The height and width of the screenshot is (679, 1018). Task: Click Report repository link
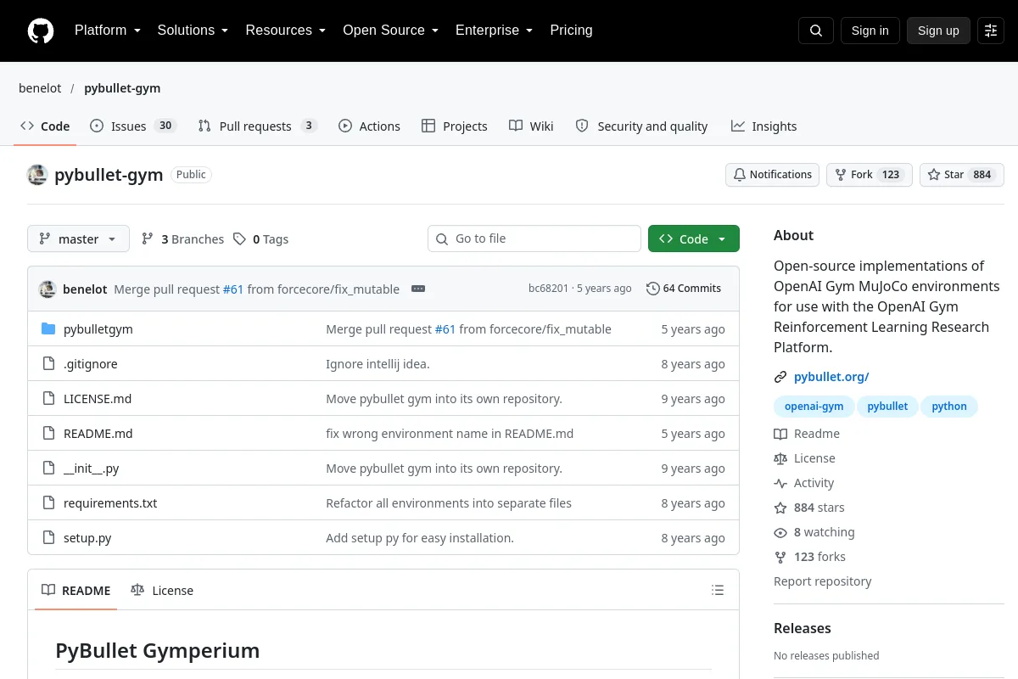tap(823, 581)
